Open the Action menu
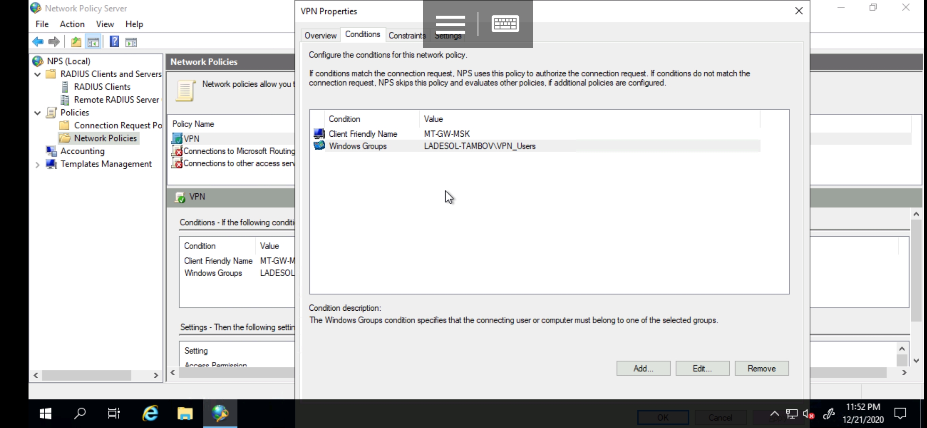 coord(72,24)
